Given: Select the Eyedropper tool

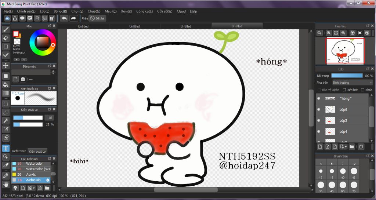Looking at the screenshot, I should click(6, 175).
